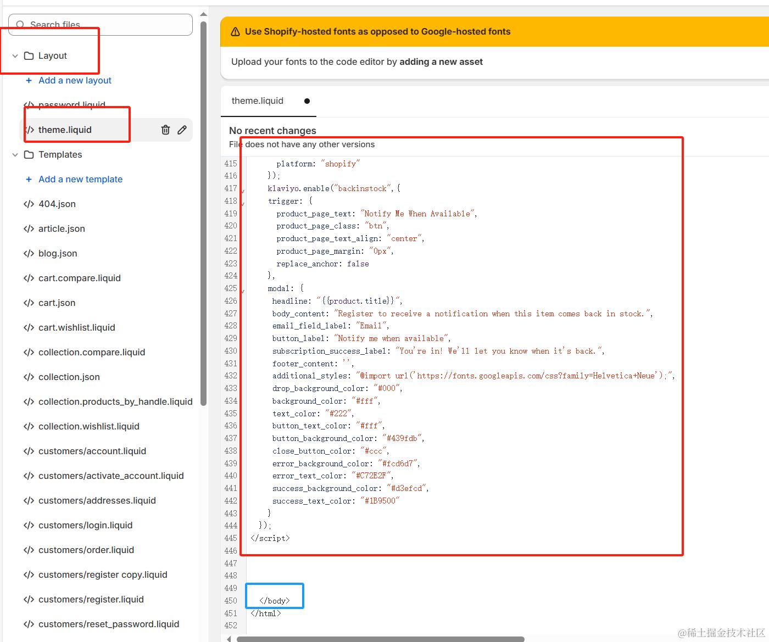This screenshot has height=642, width=769.
Task: Click the closing </body> tag on line 450
Action: point(275,601)
